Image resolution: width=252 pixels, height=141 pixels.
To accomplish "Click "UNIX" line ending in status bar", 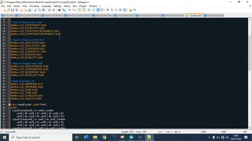I will [x=204, y=132].
